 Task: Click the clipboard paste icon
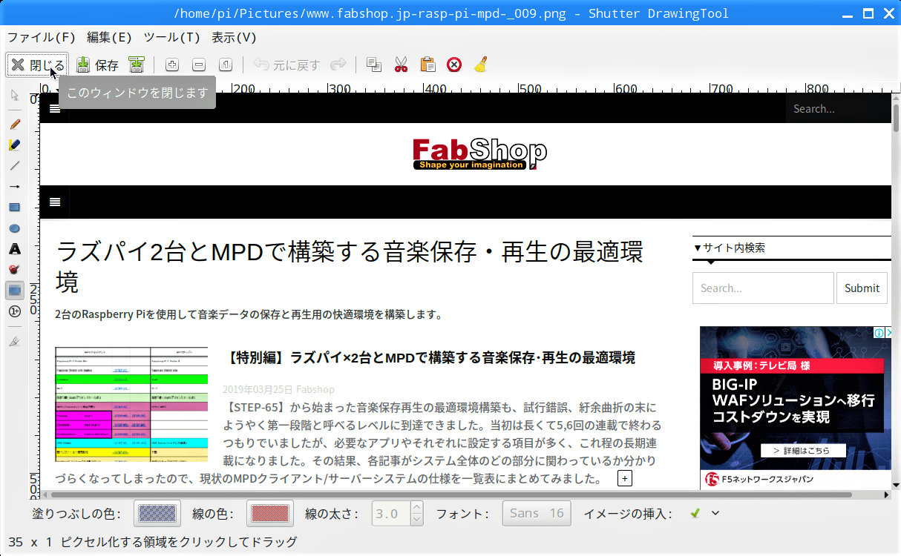coord(428,65)
